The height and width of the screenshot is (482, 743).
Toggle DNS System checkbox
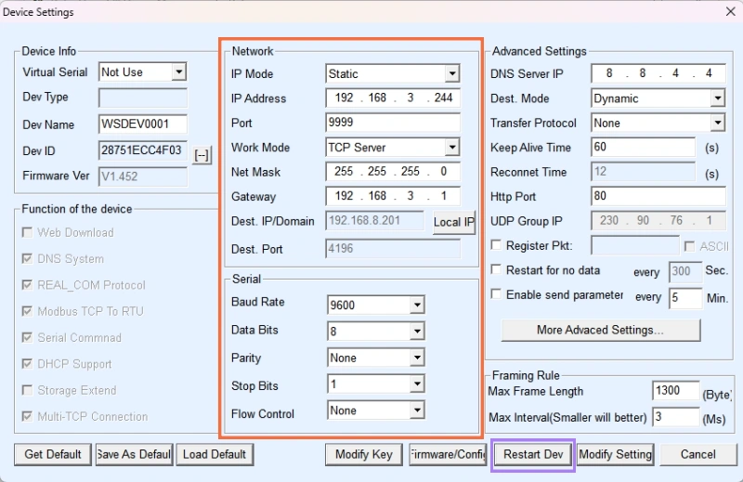coord(28,258)
